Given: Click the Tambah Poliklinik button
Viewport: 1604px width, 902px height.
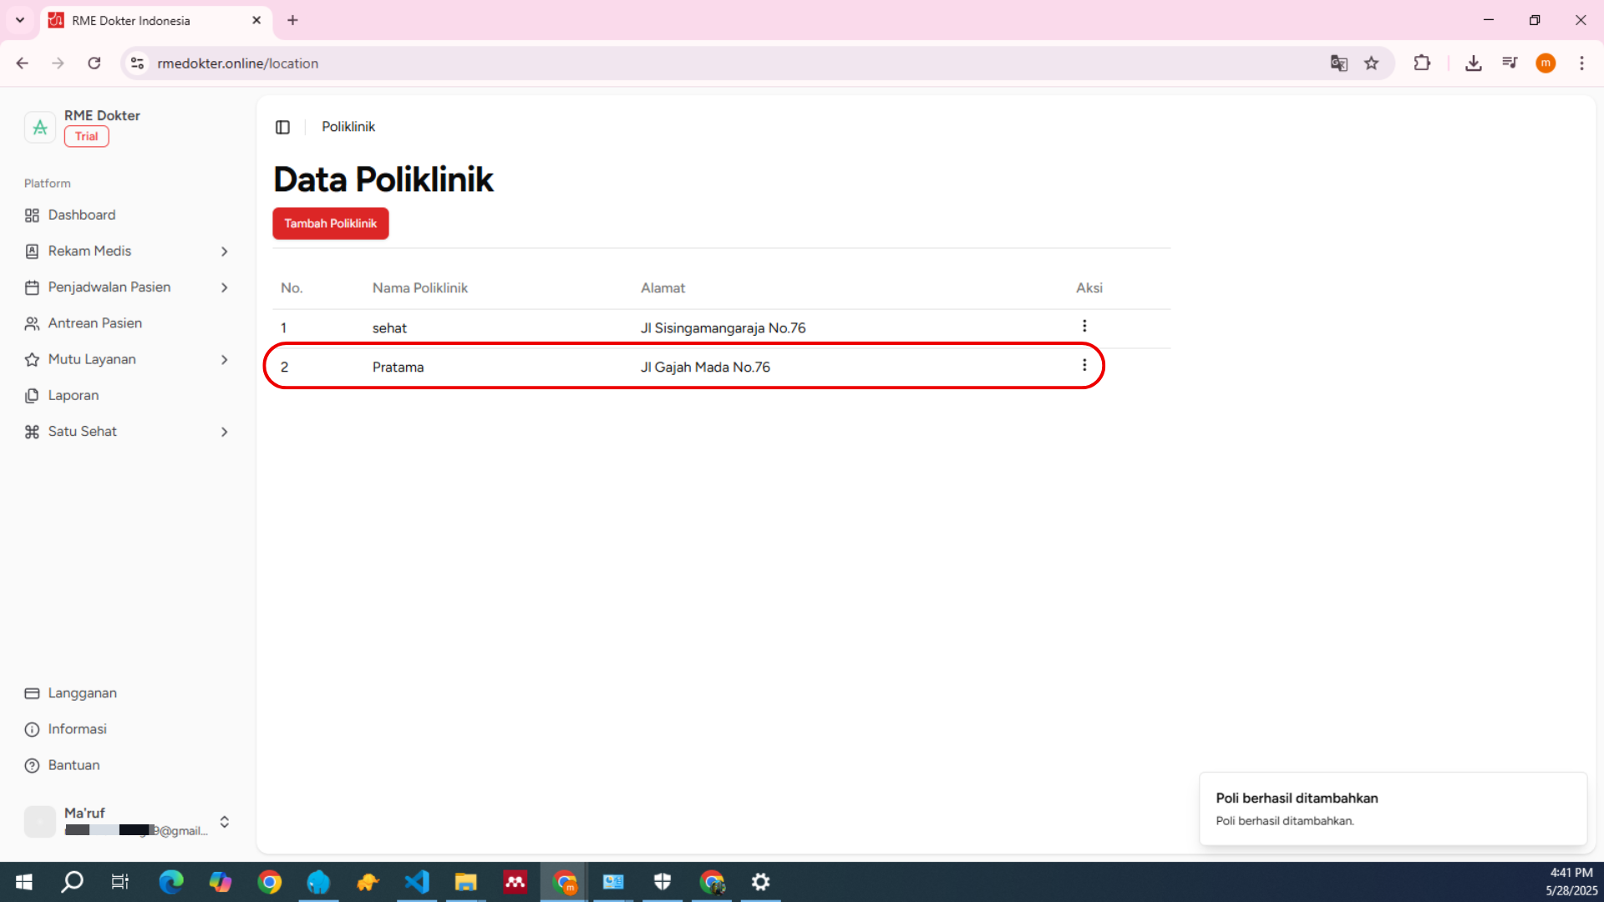Looking at the screenshot, I should pos(330,224).
